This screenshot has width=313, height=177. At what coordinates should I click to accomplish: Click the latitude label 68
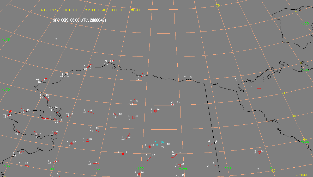pos(283,93)
